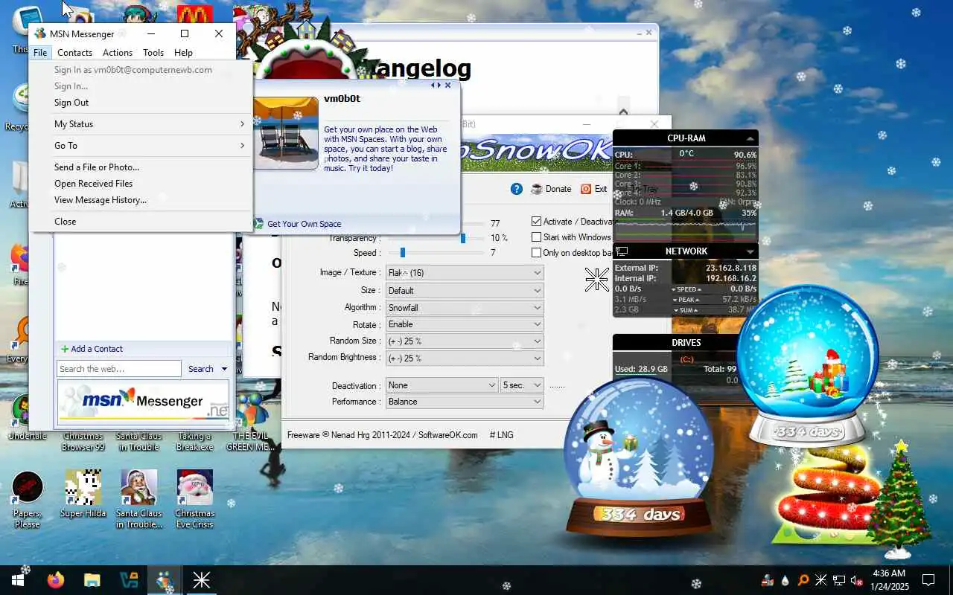
Task: Click the MSN Messenger .net banner
Action: pyautogui.click(x=144, y=401)
